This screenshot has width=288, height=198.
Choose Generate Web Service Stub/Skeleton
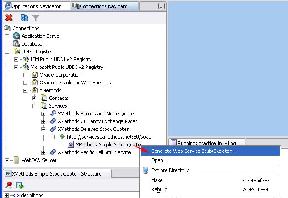tap(210, 151)
